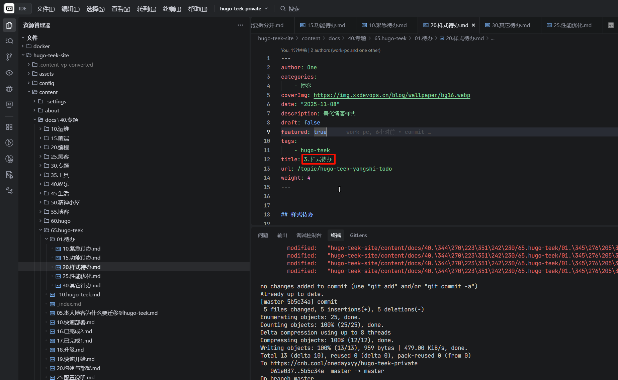The image size is (618, 380).
Task: Open the Source Control branch icon
Action: coord(9,57)
